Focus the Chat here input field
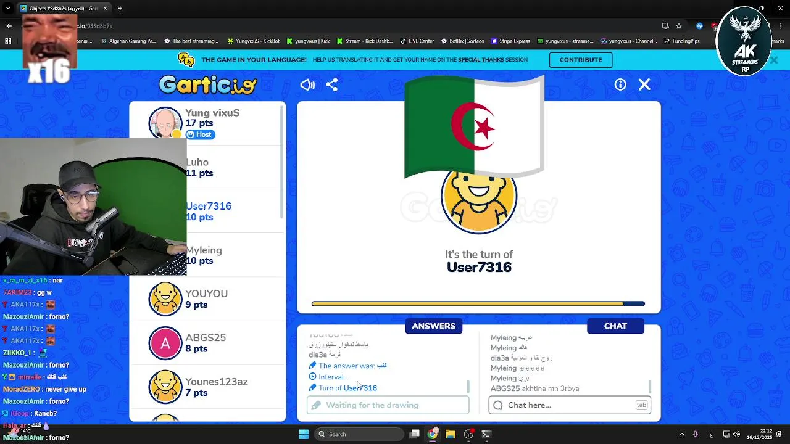The image size is (790, 444). pyautogui.click(x=570, y=405)
